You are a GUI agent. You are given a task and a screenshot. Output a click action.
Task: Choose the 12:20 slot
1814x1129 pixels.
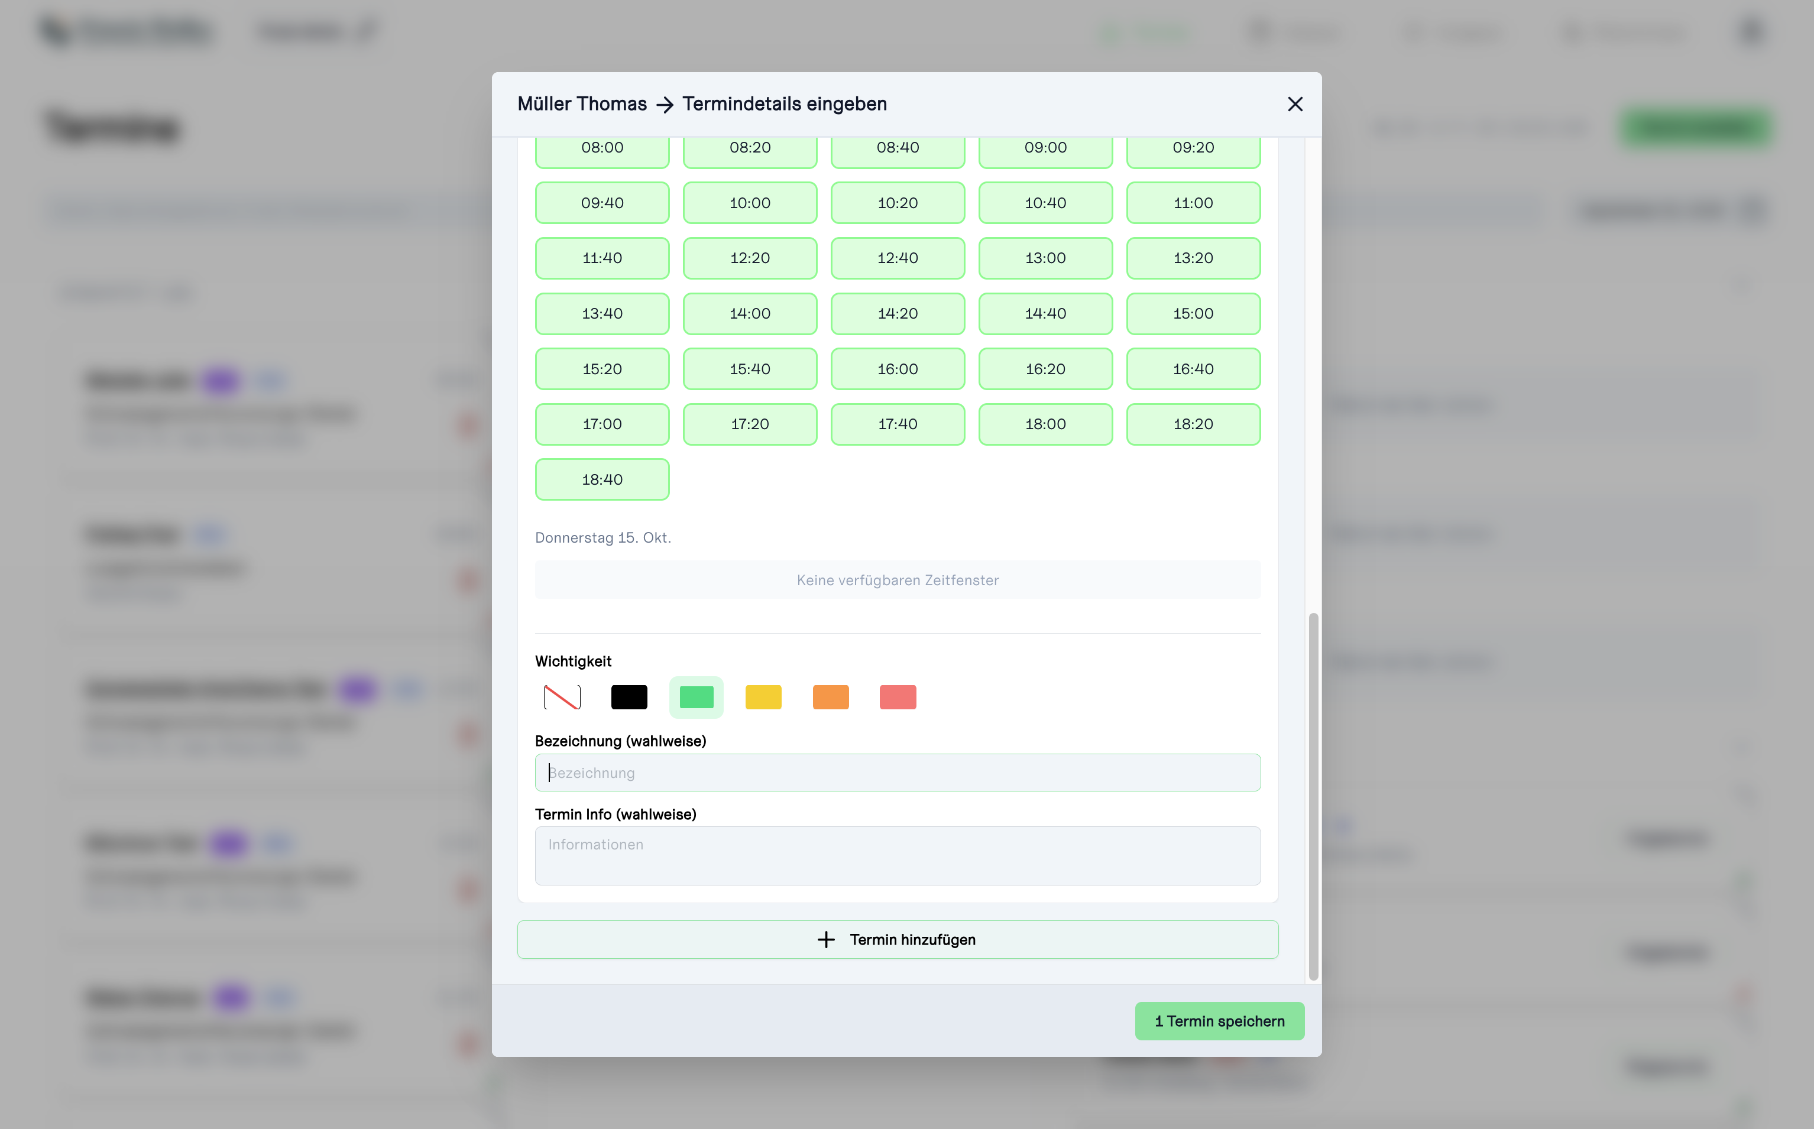(x=750, y=258)
